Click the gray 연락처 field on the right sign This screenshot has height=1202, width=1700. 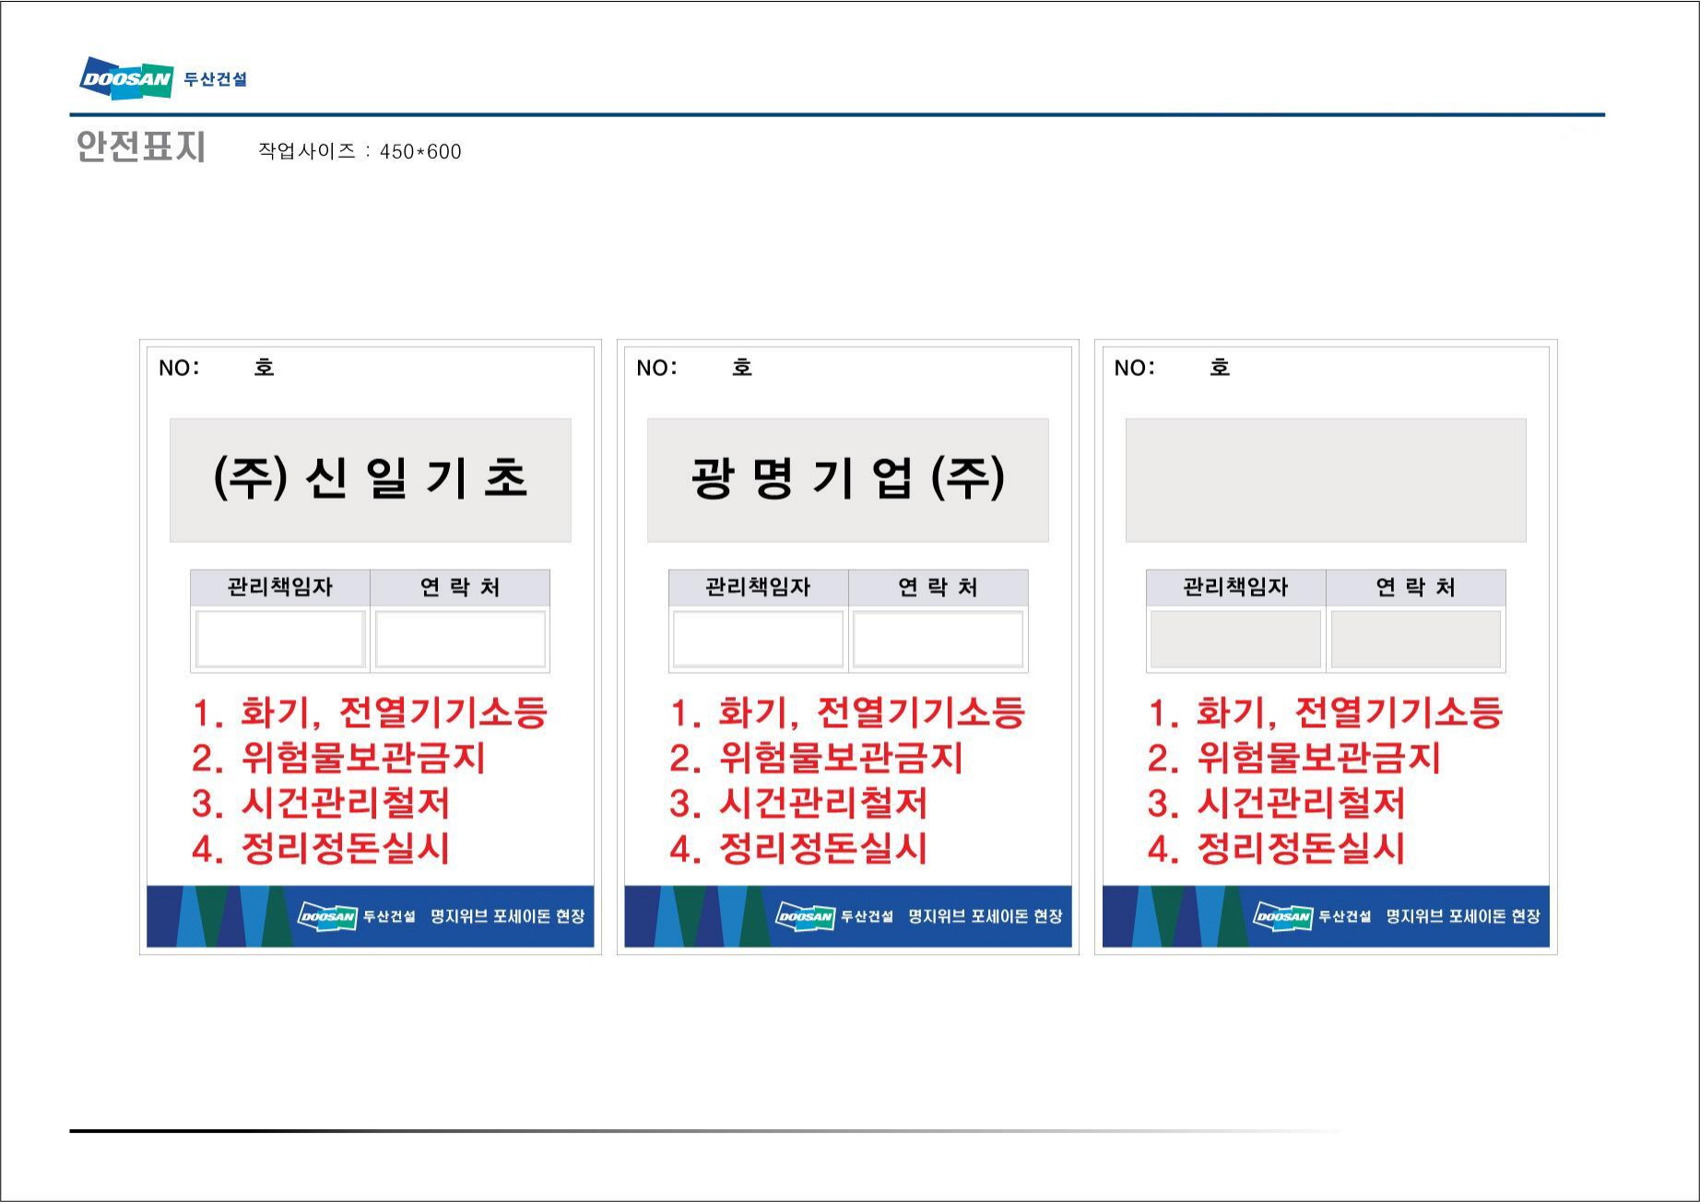coord(1415,639)
